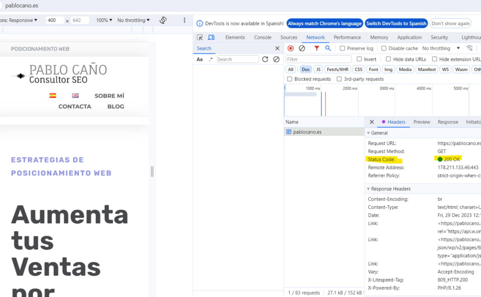Clear the search results
The image size is (481, 297).
pos(276,59)
